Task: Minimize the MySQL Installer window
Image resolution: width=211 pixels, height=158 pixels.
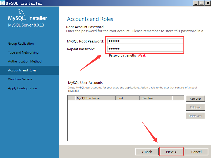Action: (x=196, y=3)
